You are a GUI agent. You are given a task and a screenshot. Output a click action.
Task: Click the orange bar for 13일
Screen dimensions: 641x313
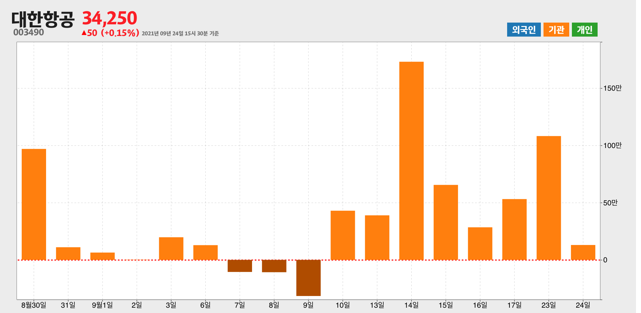point(377,238)
